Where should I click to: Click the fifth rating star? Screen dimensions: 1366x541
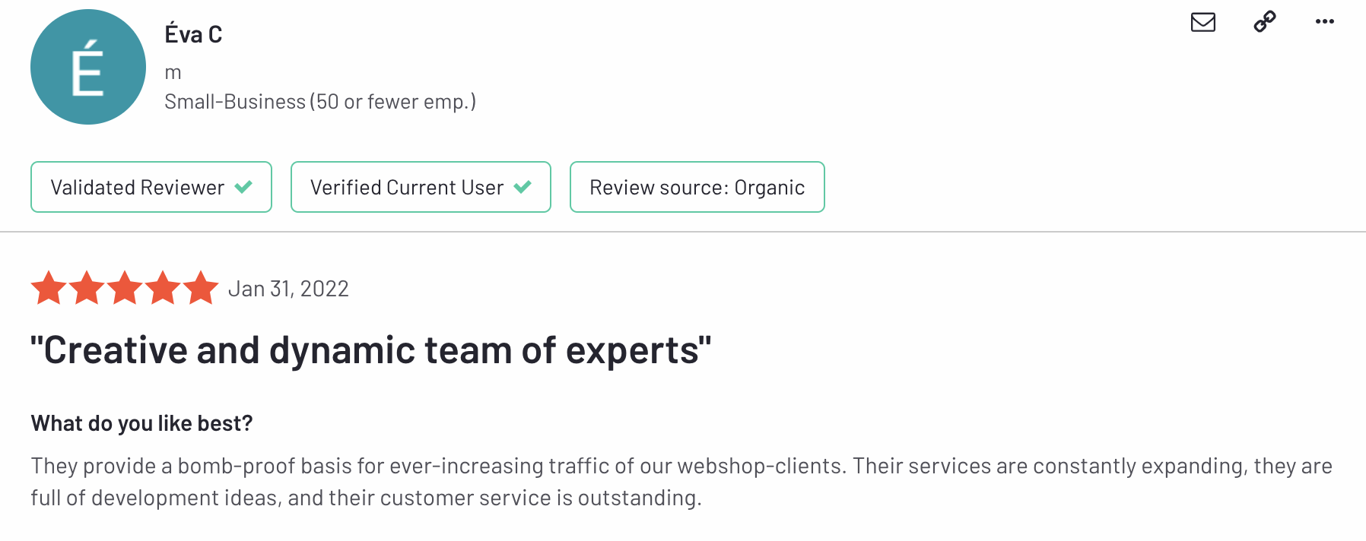[201, 288]
